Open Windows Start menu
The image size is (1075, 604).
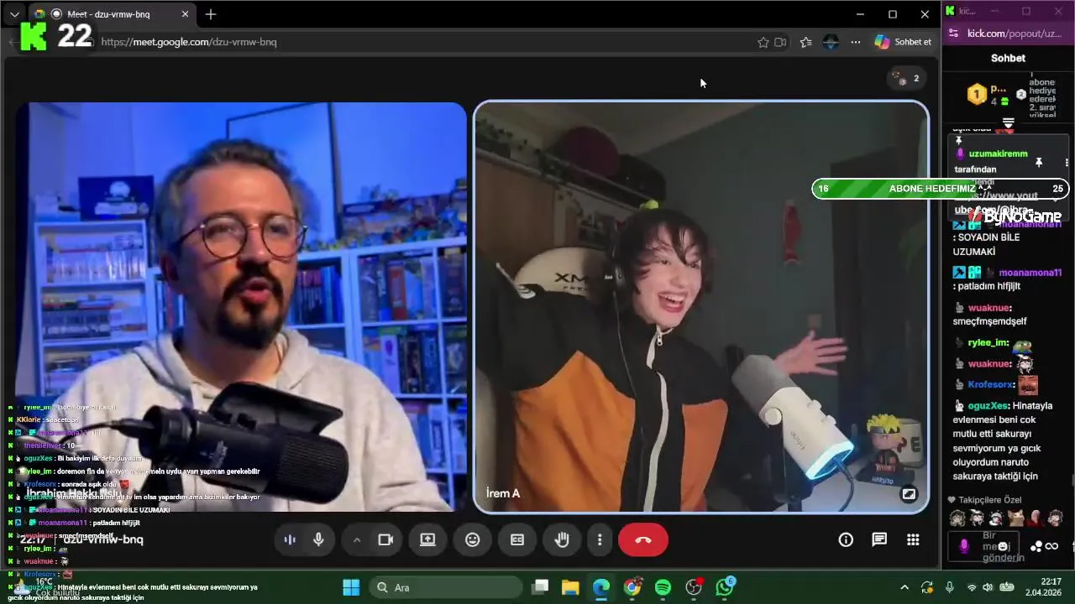[x=351, y=587]
